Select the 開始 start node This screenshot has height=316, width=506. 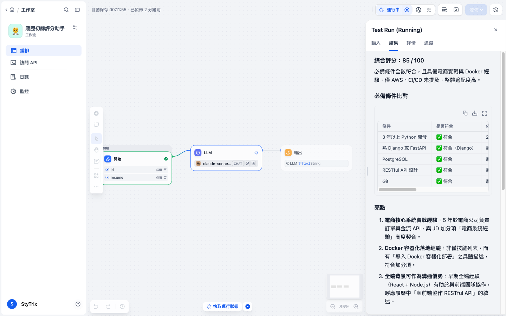137,168
